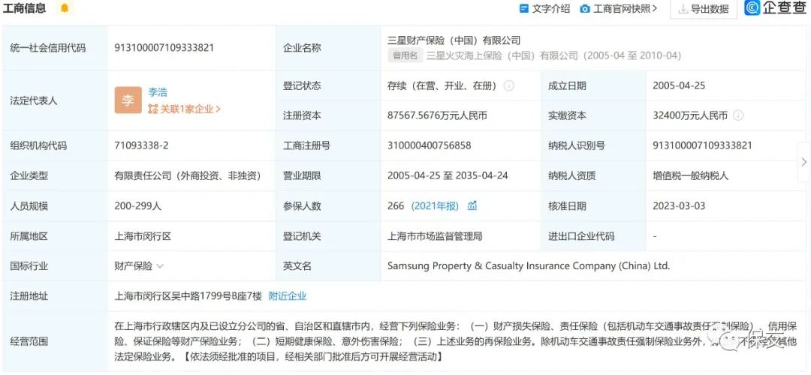The image size is (811, 375).
Task: Click former name 三星火灾海上保险（中国）有限公司
Action: point(502,55)
